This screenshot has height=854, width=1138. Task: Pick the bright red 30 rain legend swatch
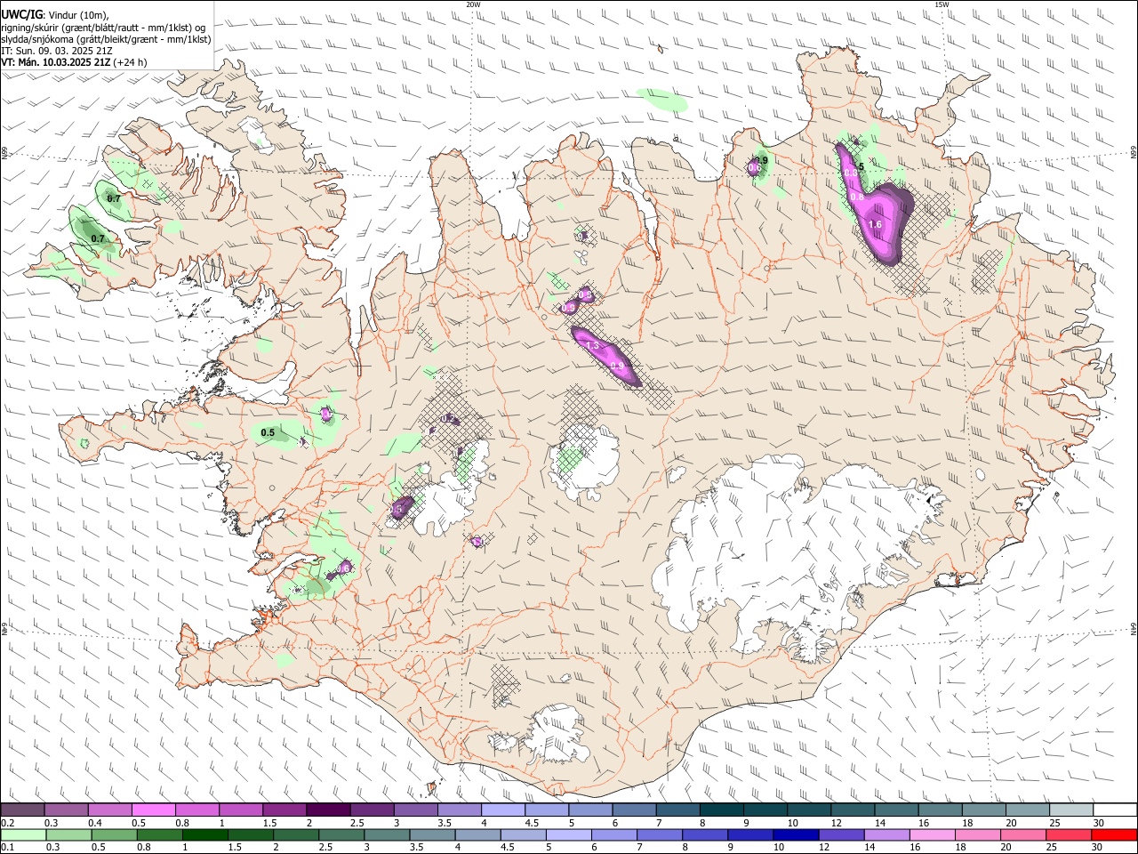1115,834
